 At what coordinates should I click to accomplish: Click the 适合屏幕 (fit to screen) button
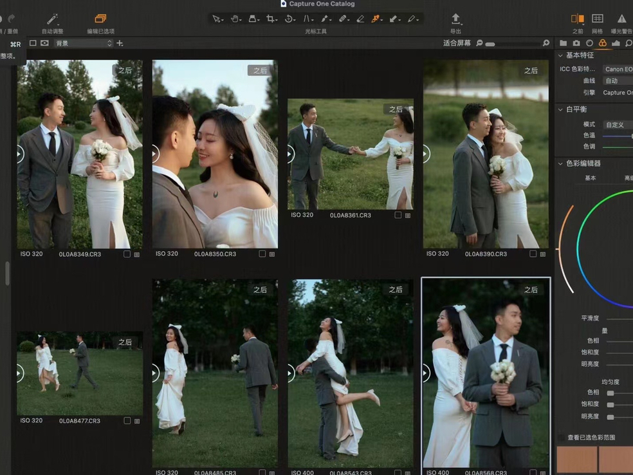coord(457,43)
